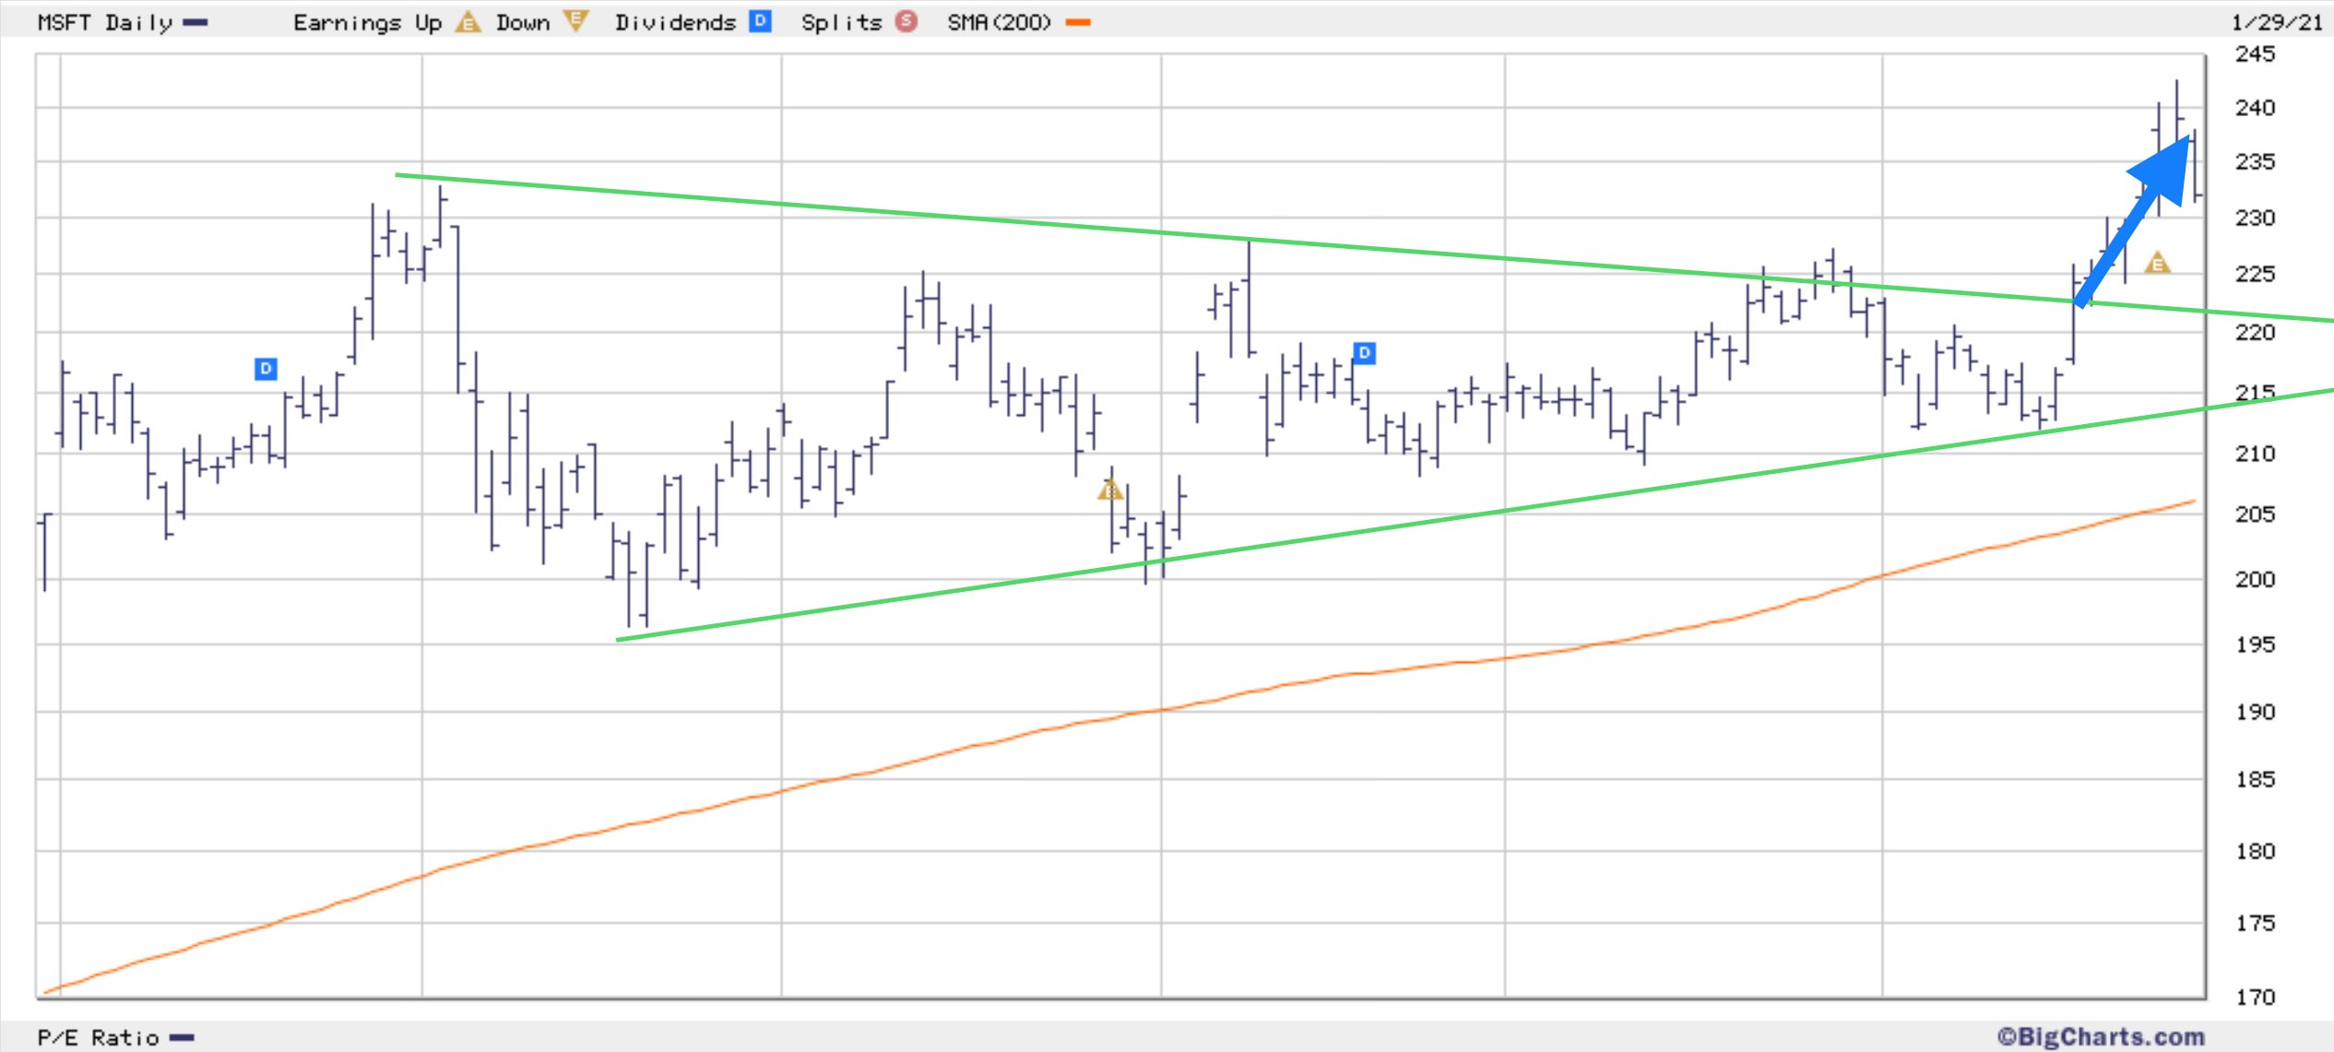
Task: Select the SMA(200) legend text
Action: (999, 22)
